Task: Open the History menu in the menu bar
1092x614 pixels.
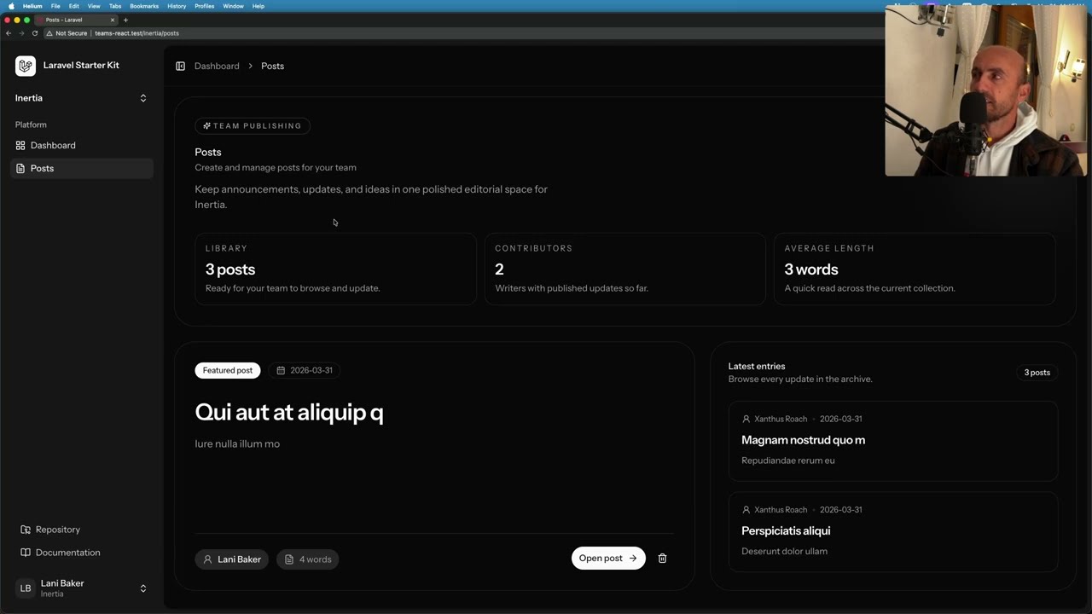Action: pos(177,6)
